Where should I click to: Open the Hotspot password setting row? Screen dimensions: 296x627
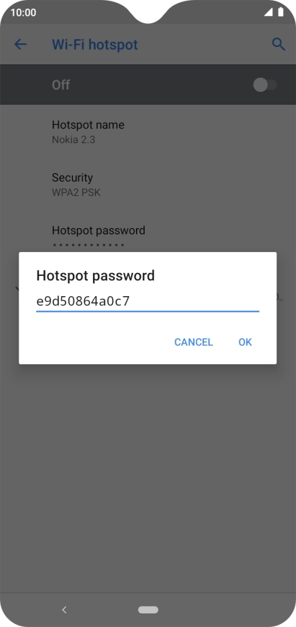[148, 237]
